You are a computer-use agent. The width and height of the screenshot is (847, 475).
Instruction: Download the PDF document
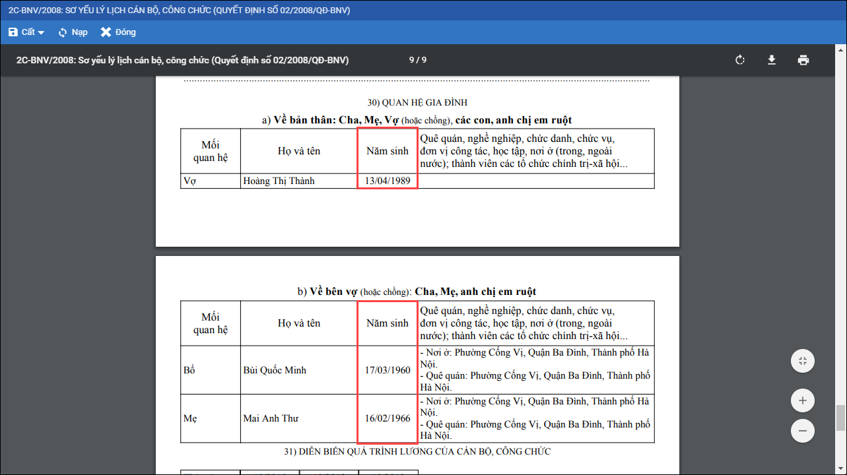(771, 60)
